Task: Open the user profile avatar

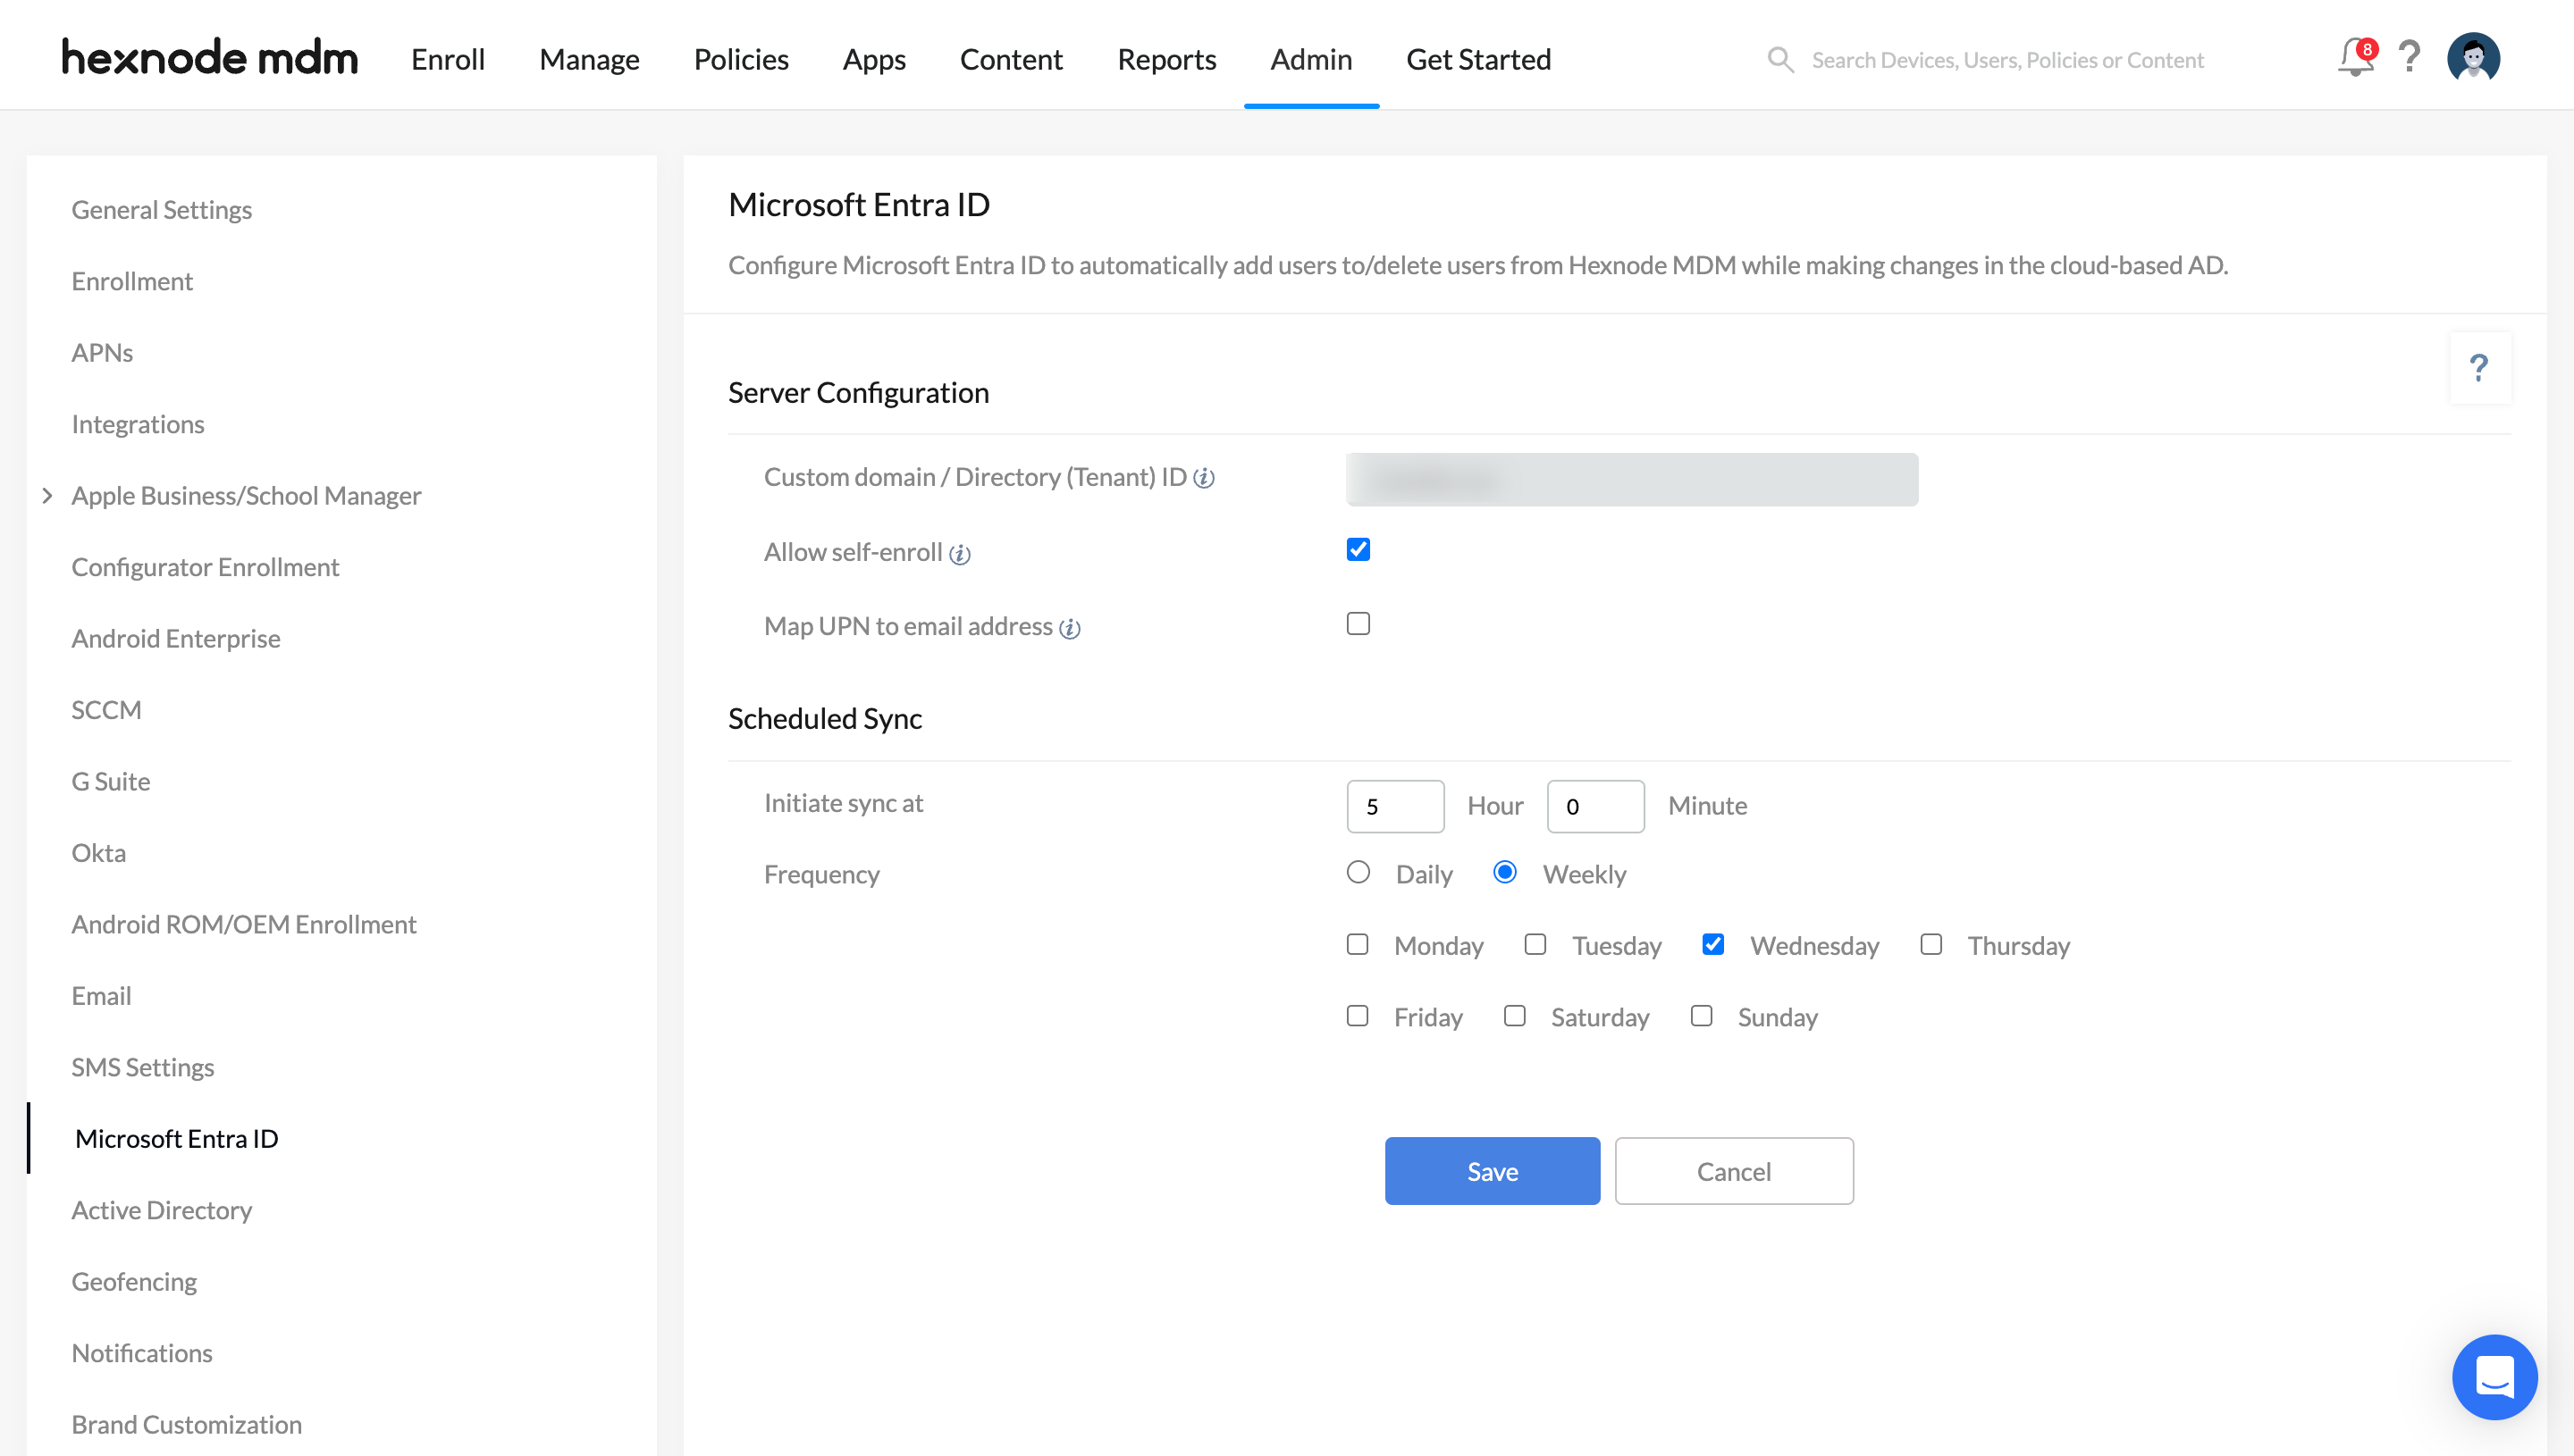Action: click(2473, 58)
